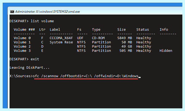Click the '50 MB' size value
Viewport: 185px width, 111px height.
[x=127, y=42]
